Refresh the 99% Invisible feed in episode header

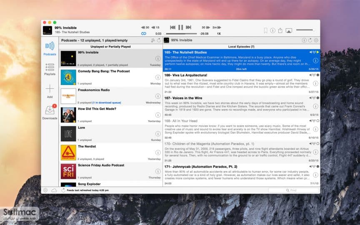(x=310, y=40)
